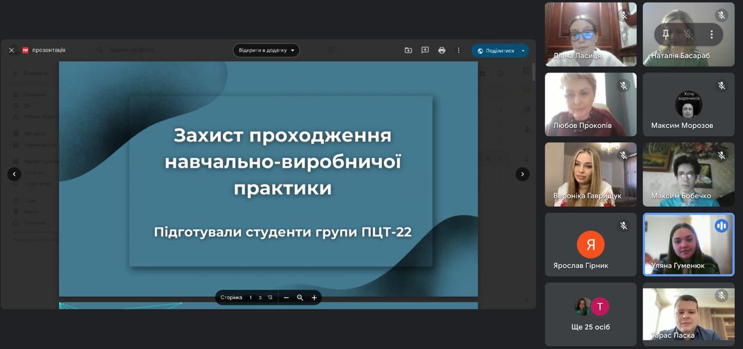The image size is (743, 349).
Task: Click the Поділитися share button
Action: (x=495, y=50)
